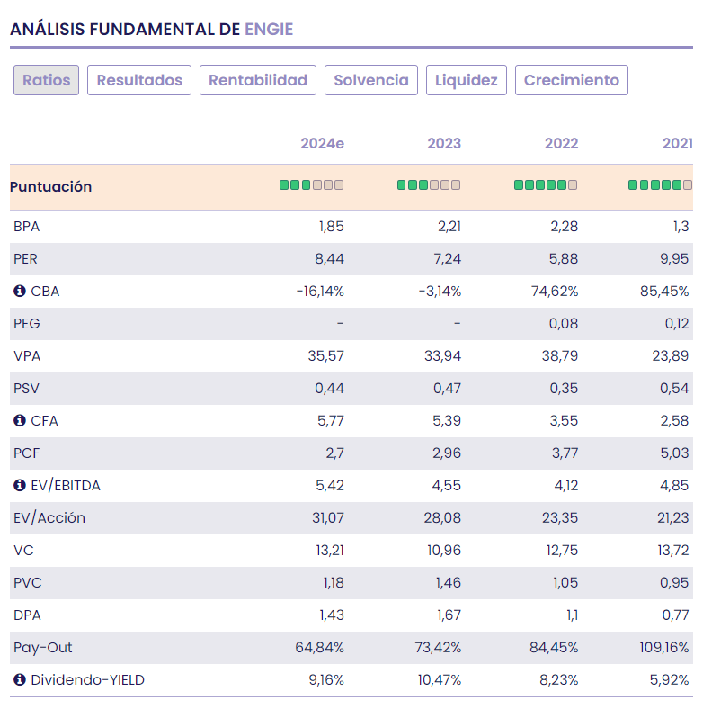Viewport: 703px width, 709px height.
Task: Click the info icon beside CFA
Action: [19, 421]
